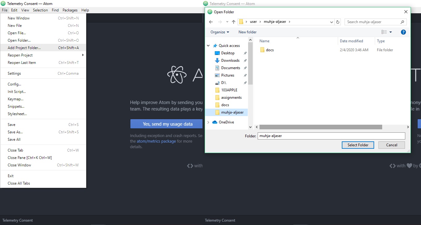Click the Atom logo on the welcome page

coord(177,74)
